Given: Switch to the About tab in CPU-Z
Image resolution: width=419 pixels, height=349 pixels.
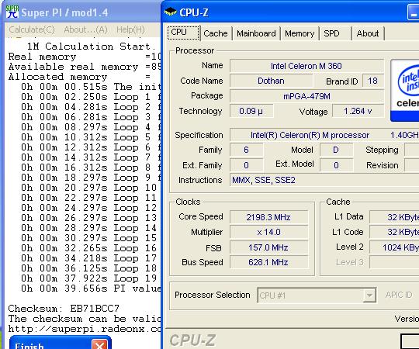Looking at the screenshot, I should point(368,33).
